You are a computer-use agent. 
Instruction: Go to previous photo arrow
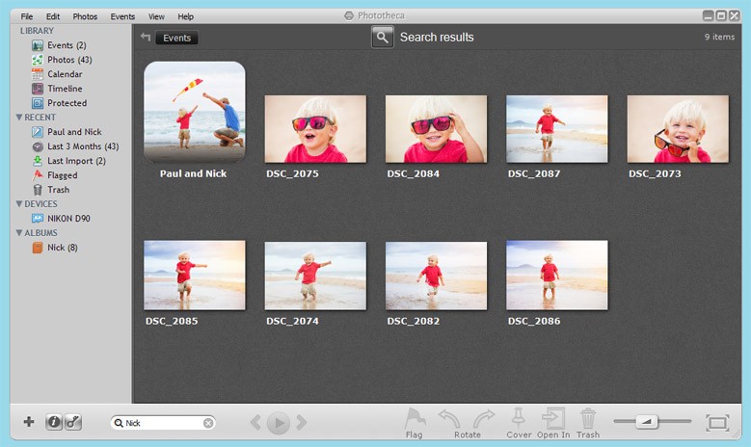[255, 423]
